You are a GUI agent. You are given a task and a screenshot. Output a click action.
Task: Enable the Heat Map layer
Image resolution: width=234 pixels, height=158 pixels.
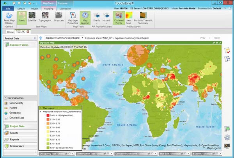[x=129, y=18]
